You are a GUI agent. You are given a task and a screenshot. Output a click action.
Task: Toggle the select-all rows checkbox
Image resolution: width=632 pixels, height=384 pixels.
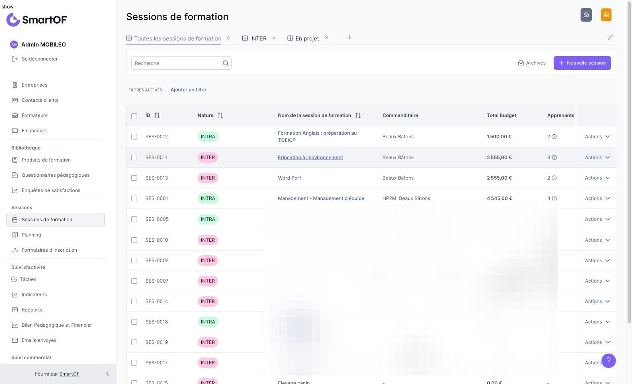point(134,116)
